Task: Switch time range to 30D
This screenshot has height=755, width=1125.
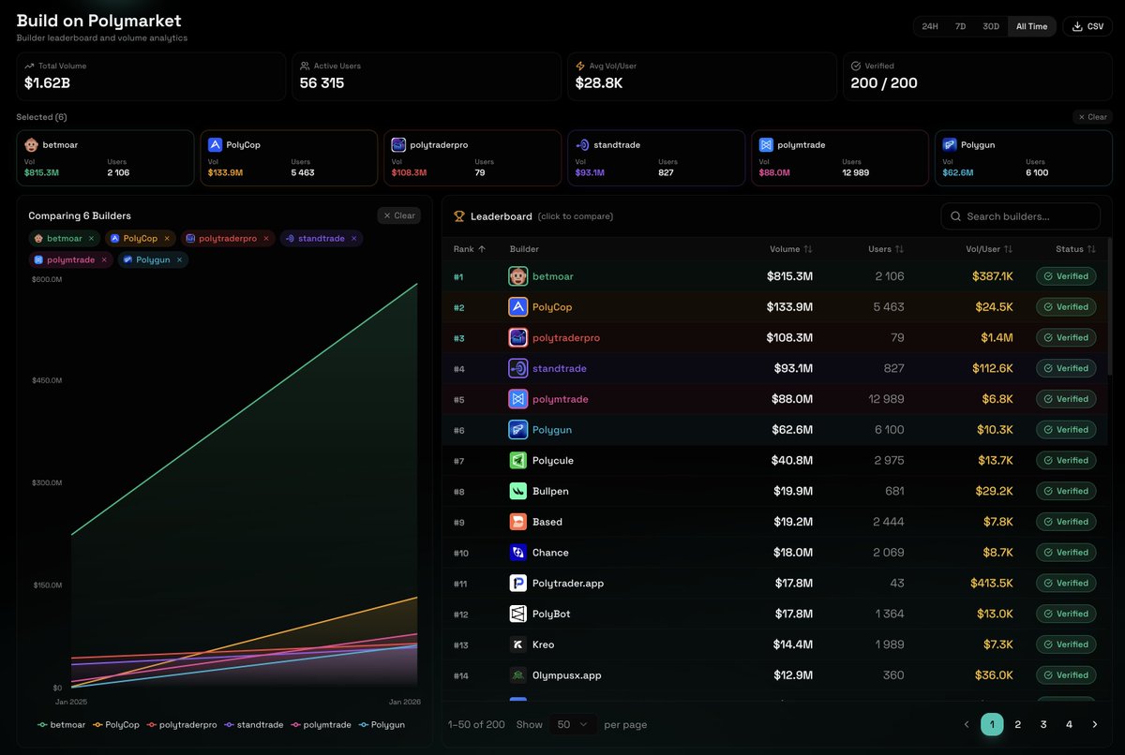Action: click(x=991, y=26)
